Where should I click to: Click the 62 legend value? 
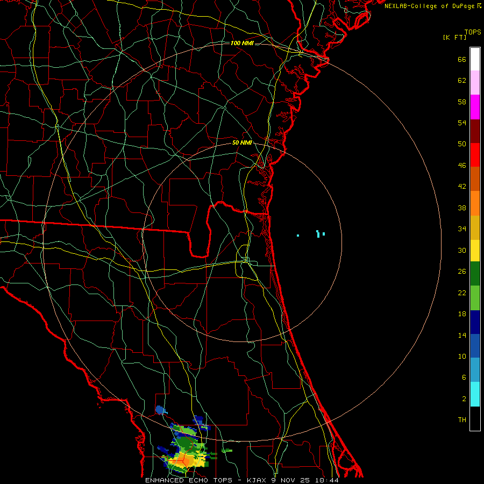462,80
